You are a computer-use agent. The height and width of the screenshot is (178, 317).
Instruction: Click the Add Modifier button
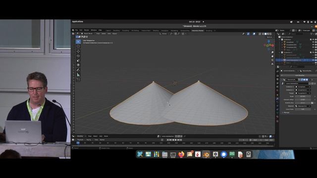pos(299,76)
